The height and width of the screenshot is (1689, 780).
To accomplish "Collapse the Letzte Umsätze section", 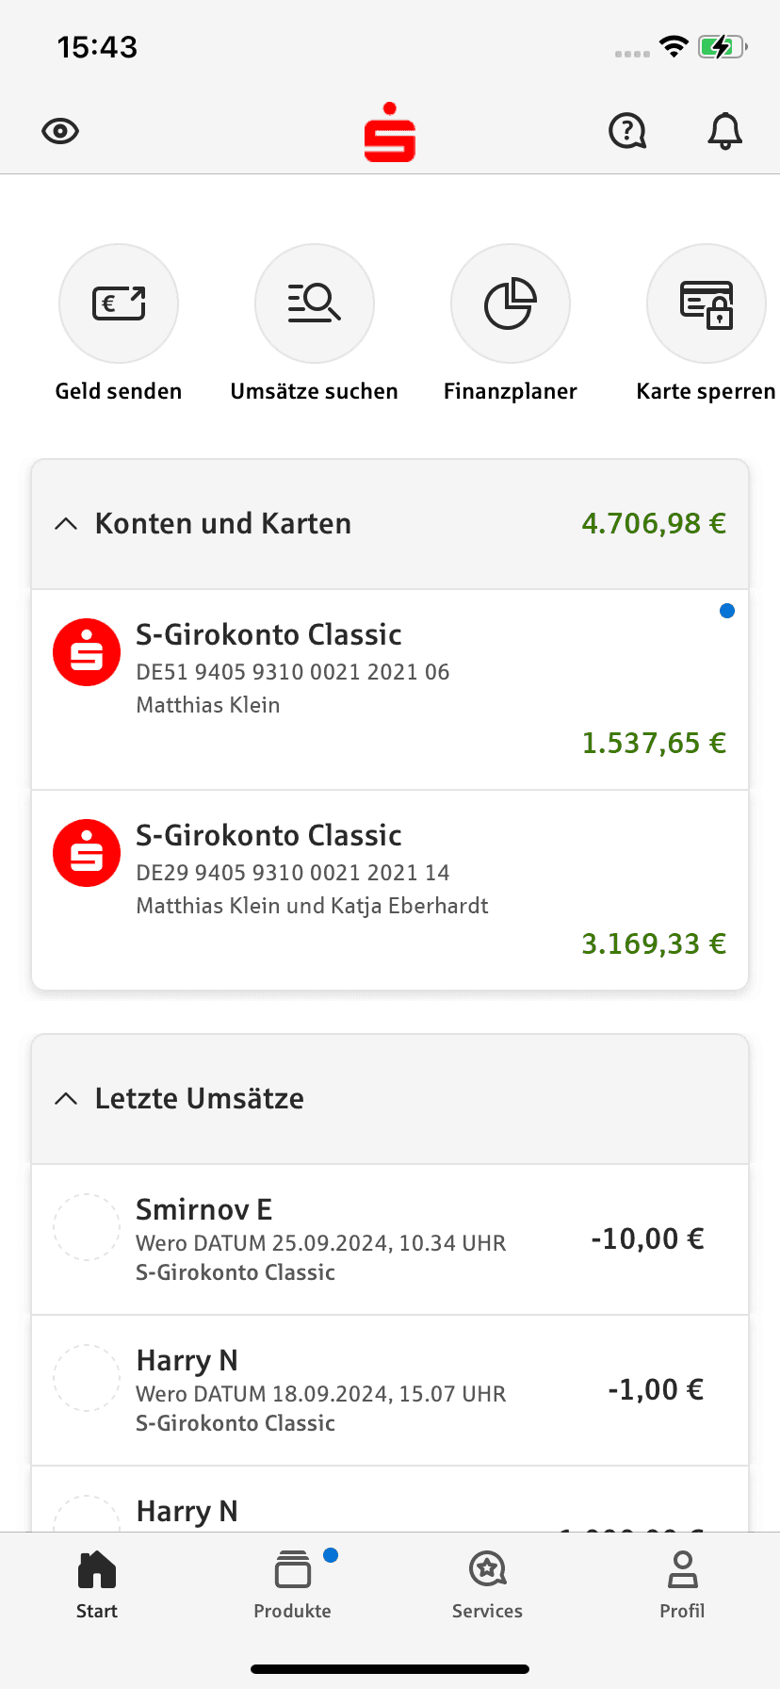I will tap(66, 1099).
